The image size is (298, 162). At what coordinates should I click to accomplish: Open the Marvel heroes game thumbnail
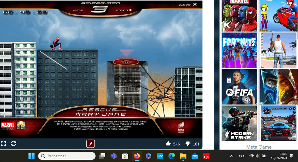(239, 16)
